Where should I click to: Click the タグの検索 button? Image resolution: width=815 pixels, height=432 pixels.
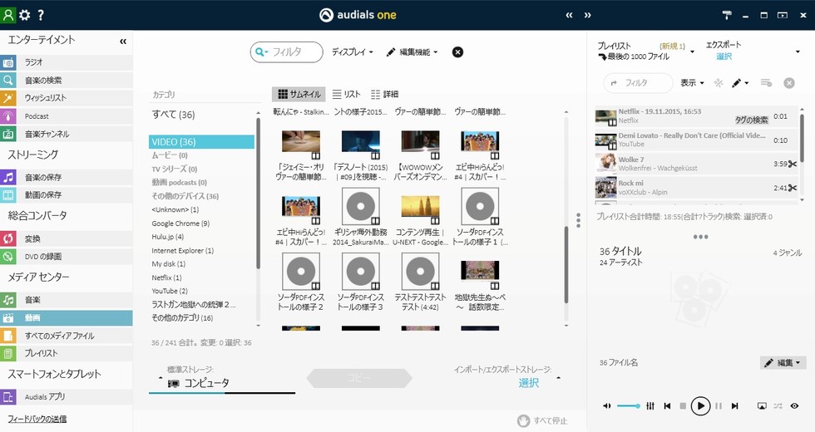751,120
